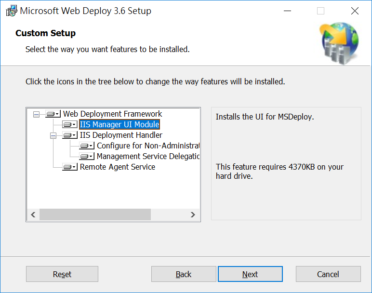Image resolution: width=372 pixels, height=293 pixels.
Task: Click the globe and servers banner image
Action: pyautogui.click(x=339, y=43)
